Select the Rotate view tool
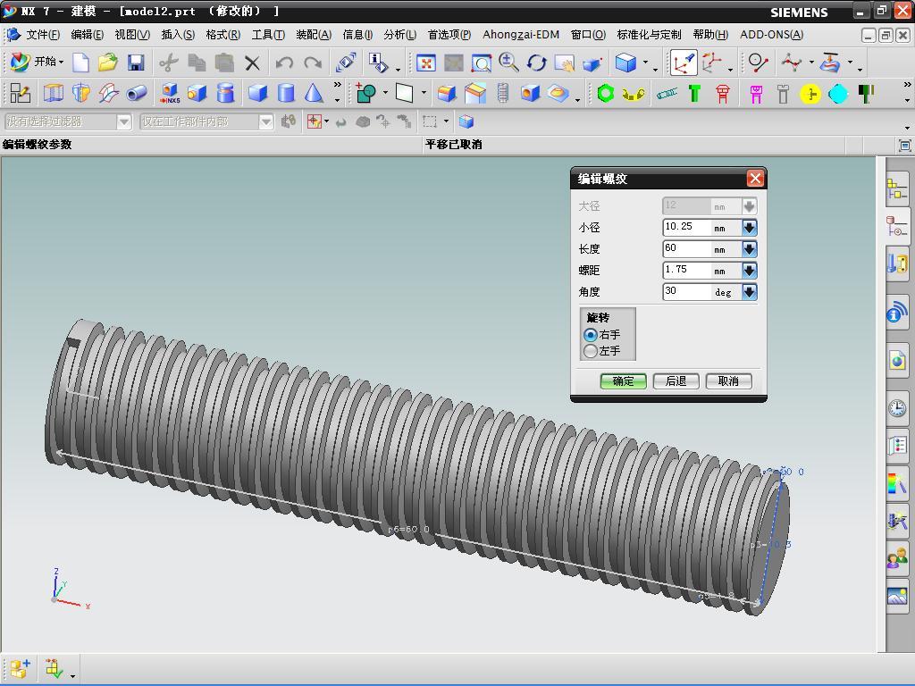The height and width of the screenshot is (686, 915). [x=536, y=63]
